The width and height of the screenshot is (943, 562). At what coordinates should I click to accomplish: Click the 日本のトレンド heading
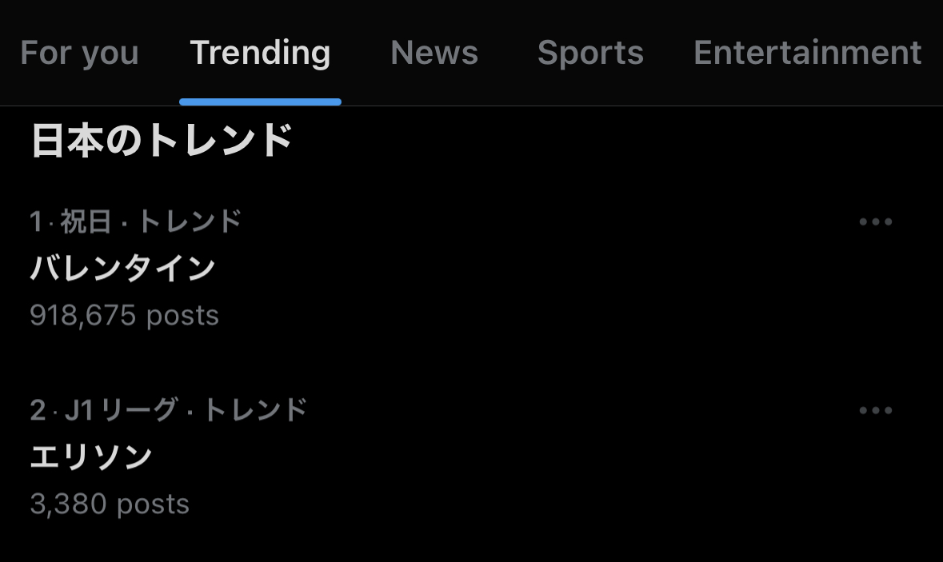click(162, 141)
